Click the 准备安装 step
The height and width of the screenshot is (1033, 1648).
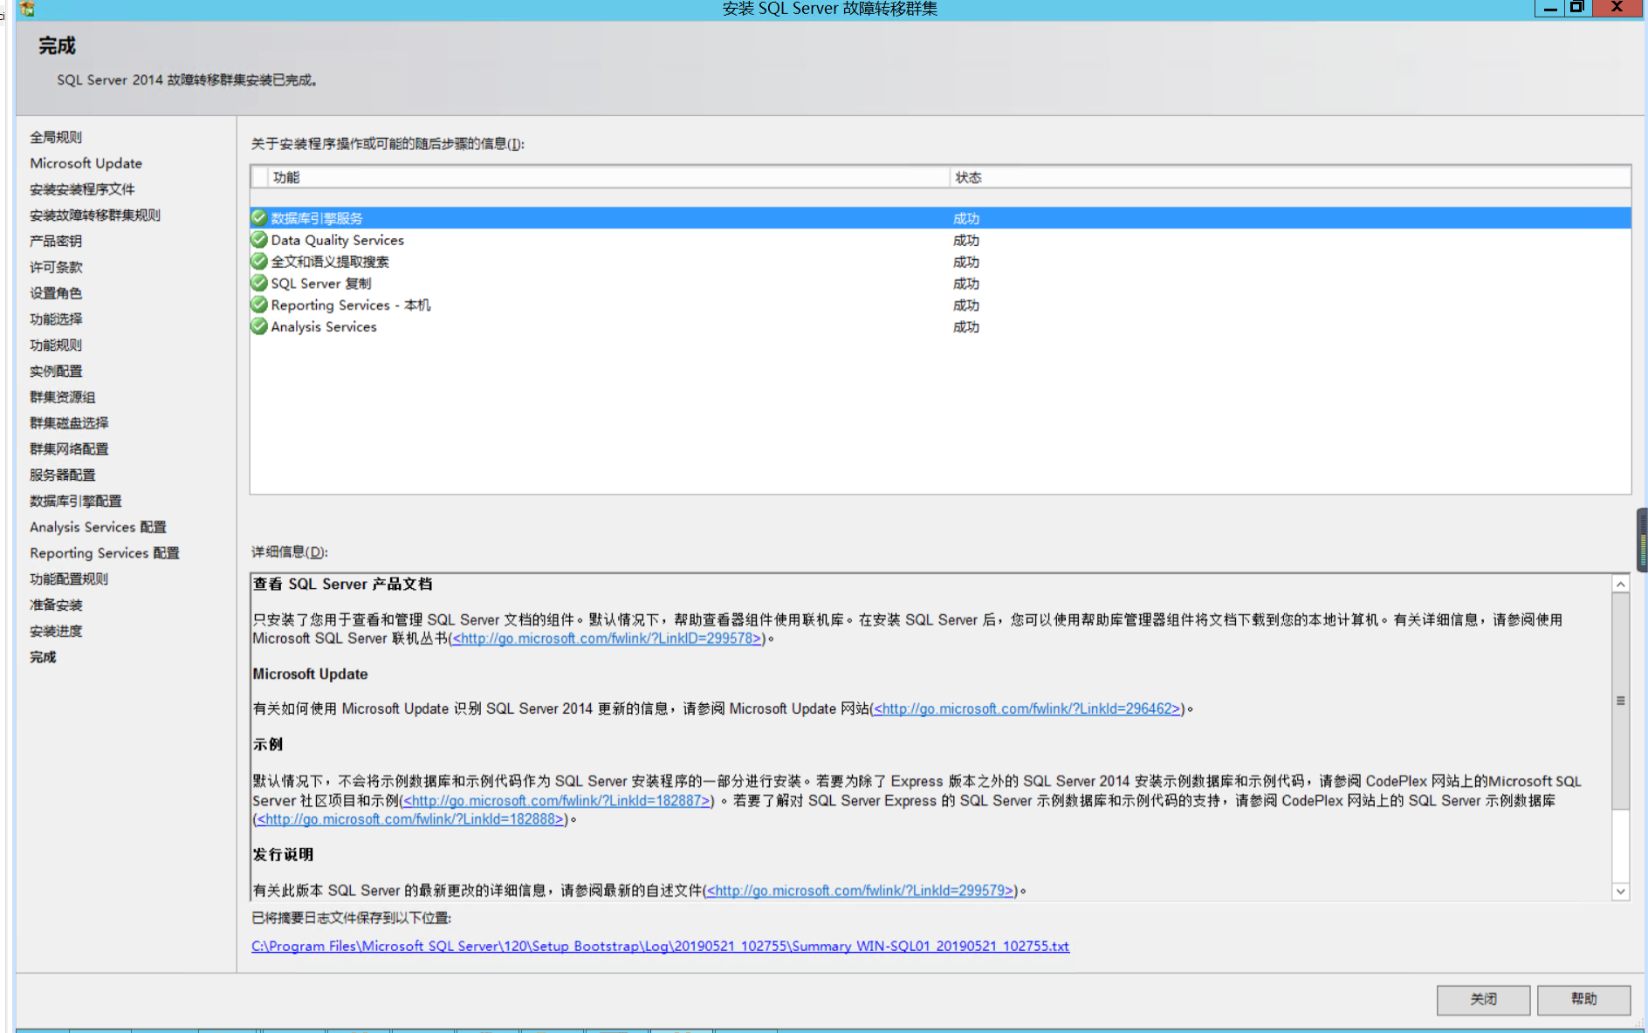tap(56, 605)
